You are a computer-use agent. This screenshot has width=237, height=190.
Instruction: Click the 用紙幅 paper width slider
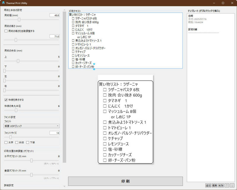click(x=31, y=20)
